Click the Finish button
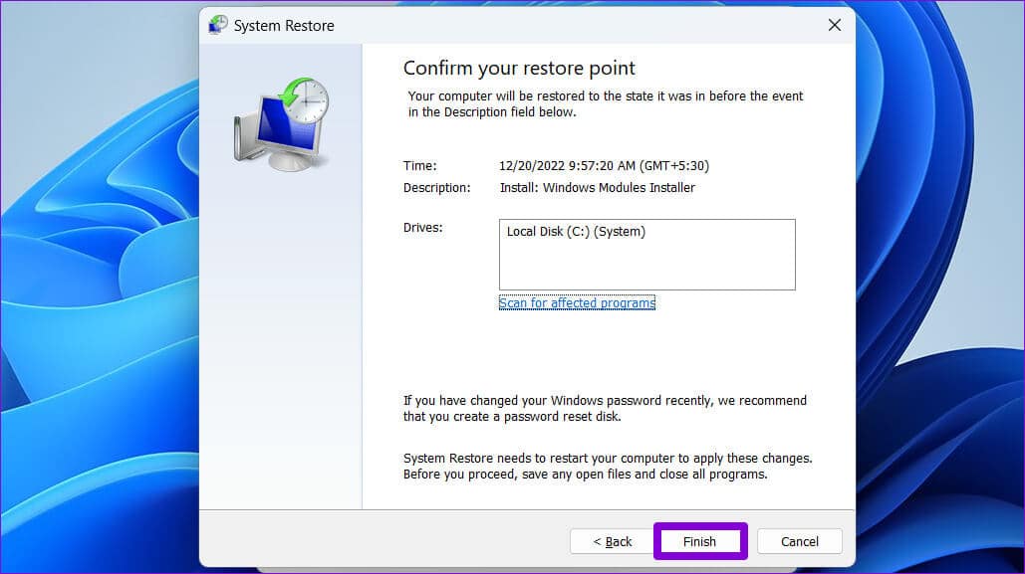Viewport: 1025px width, 574px height. (x=700, y=541)
